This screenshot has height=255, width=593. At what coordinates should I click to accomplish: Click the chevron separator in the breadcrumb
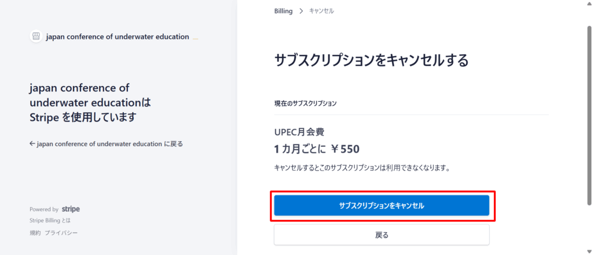(301, 11)
